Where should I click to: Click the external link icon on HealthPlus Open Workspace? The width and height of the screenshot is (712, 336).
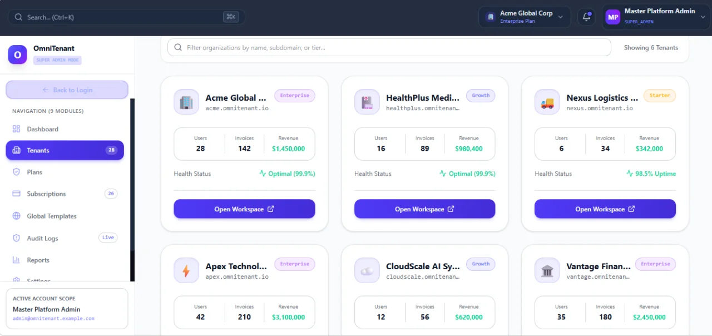(x=451, y=209)
